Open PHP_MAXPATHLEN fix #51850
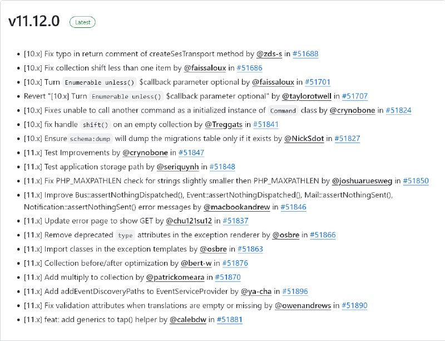The image size is (445, 341). 416,181
